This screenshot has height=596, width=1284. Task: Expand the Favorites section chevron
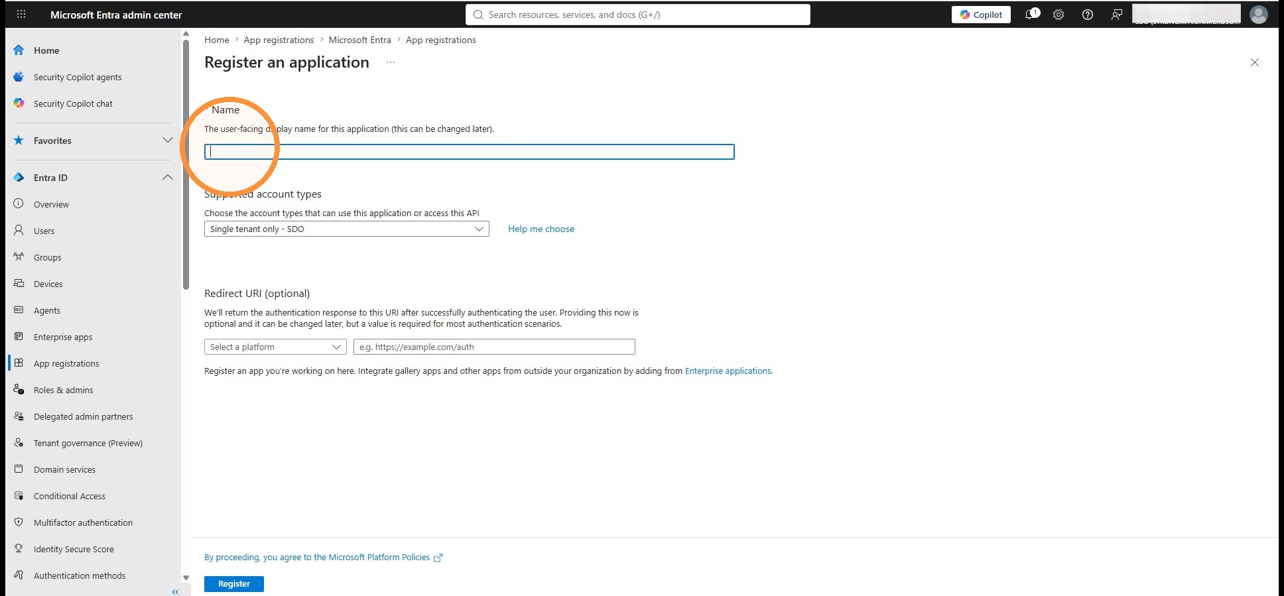168,141
